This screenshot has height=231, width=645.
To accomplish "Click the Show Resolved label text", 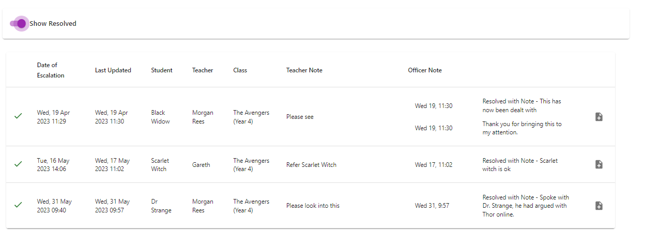I will tap(53, 24).
